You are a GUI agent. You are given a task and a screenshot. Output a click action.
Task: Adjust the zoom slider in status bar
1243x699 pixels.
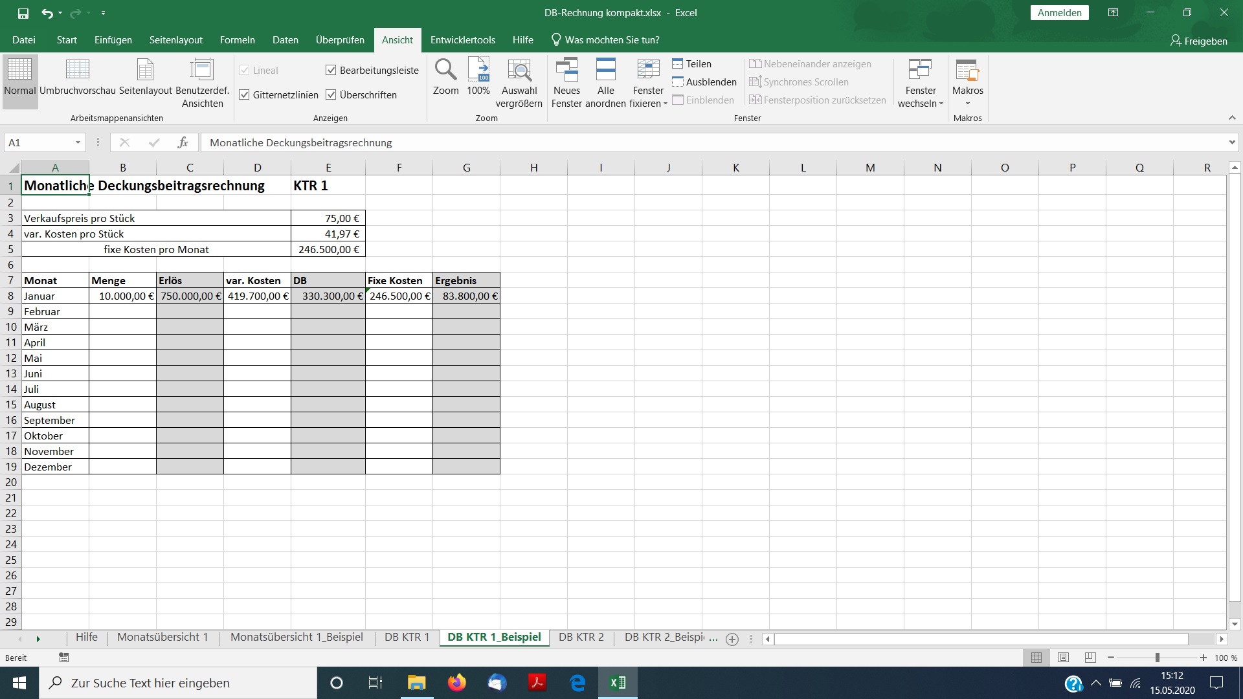1157,658
